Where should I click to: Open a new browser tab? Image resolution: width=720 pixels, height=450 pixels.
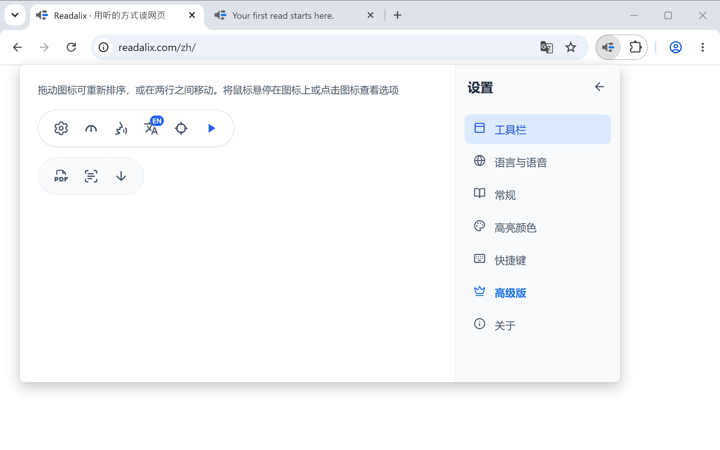397,15
